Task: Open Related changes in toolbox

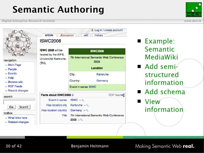Action: point(18,122)
